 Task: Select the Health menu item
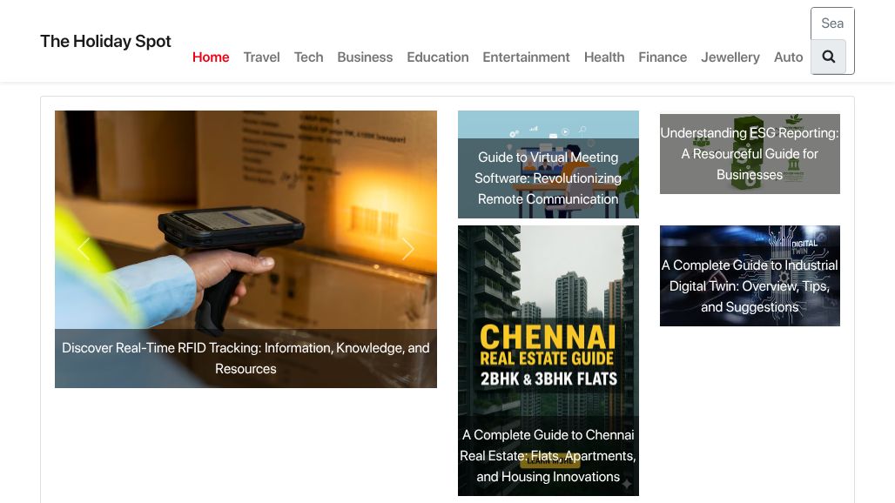[x=604, y=57]
